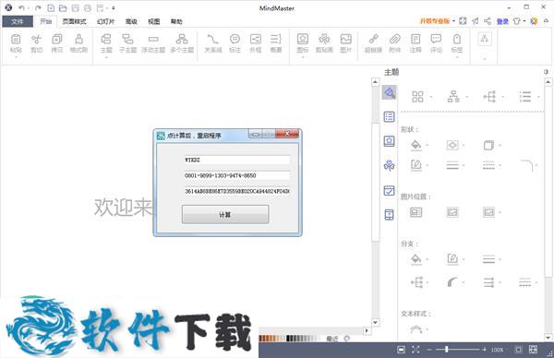
Task: Click the zoom slider handle in status bar
Action: pyautogui.click(x=447, y=349)
